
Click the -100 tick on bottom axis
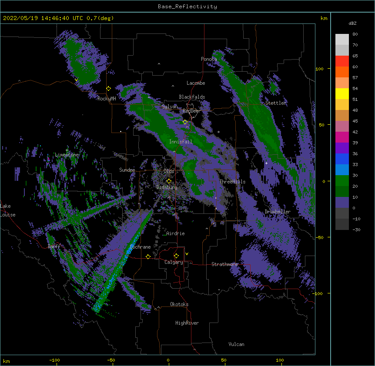(x=54, y=360)
